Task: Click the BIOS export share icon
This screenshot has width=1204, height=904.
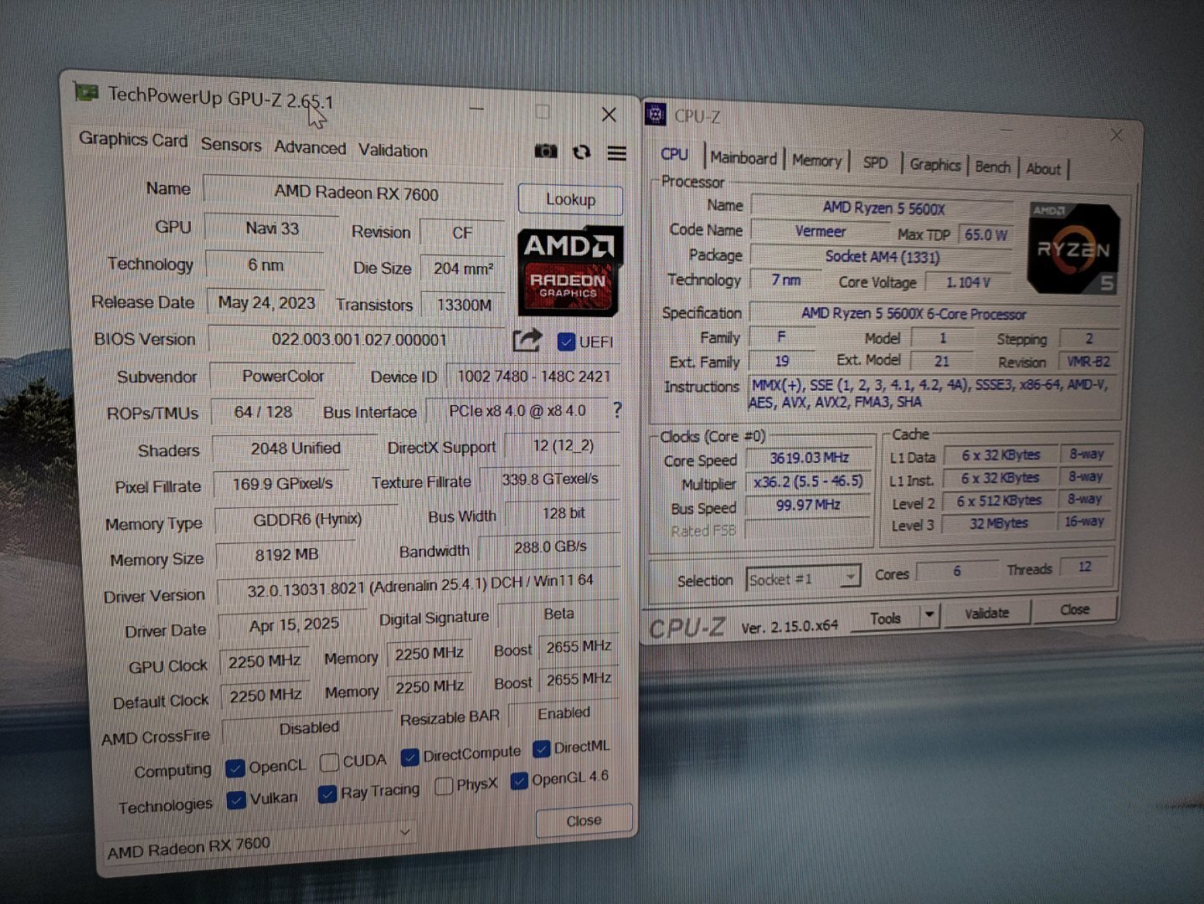Action: [527, 340]
